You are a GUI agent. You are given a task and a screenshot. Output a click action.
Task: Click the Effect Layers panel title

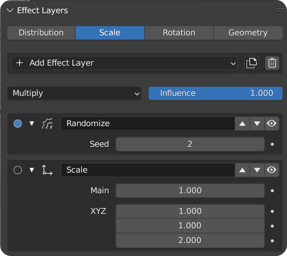point(42,11)
